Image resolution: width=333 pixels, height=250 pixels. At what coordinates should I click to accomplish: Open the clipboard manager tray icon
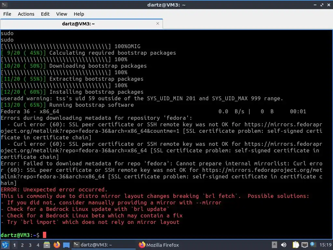pyautogui.click(x=296, y=245)
